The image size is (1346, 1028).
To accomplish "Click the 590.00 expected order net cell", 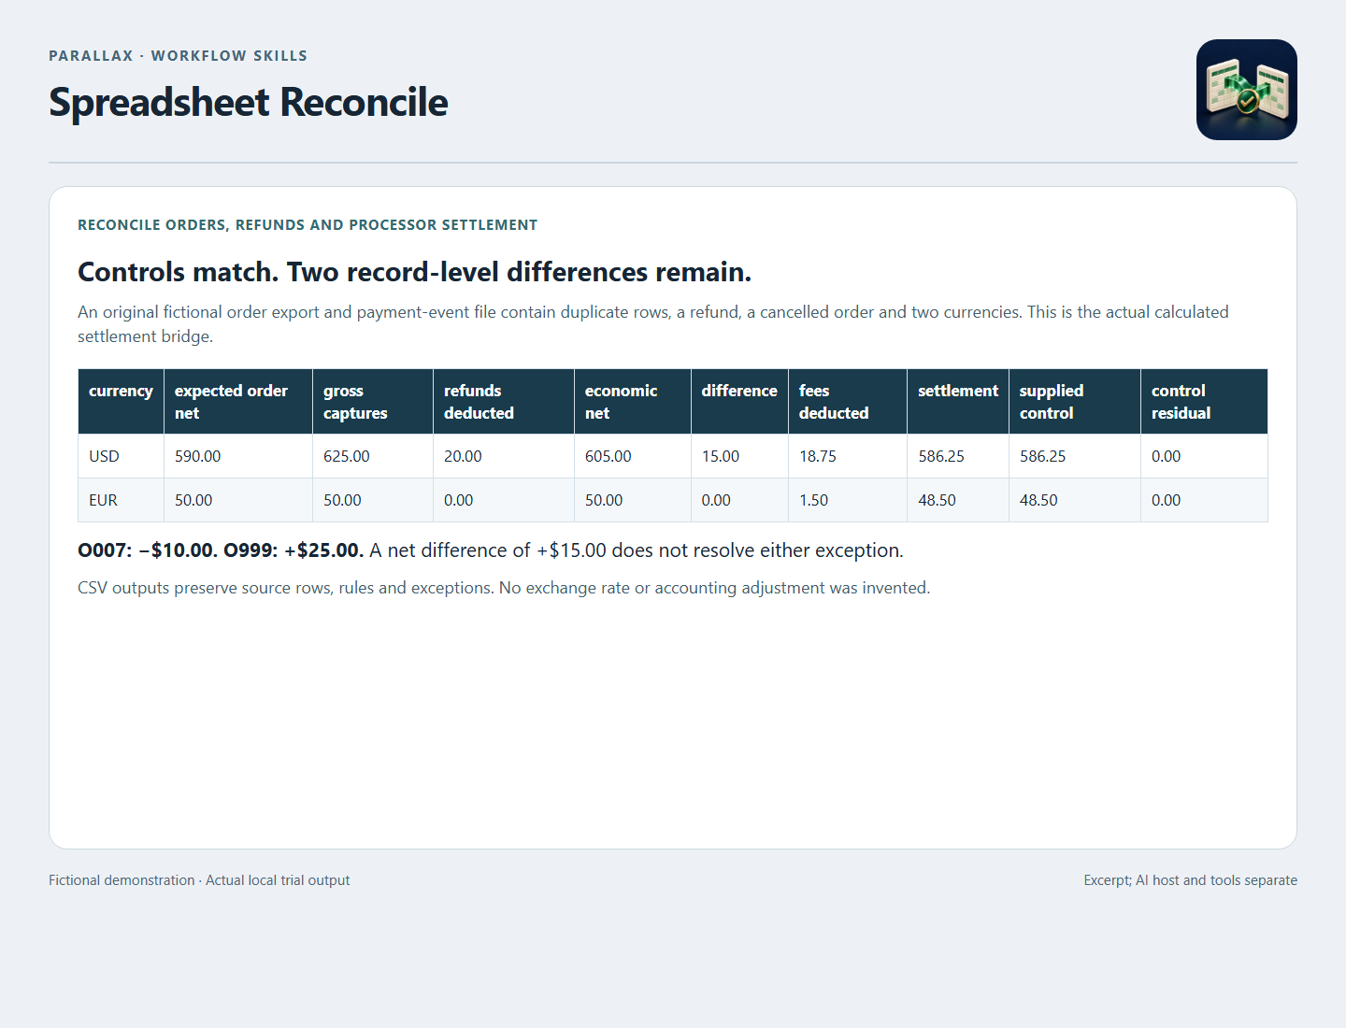I will point(238,456).
